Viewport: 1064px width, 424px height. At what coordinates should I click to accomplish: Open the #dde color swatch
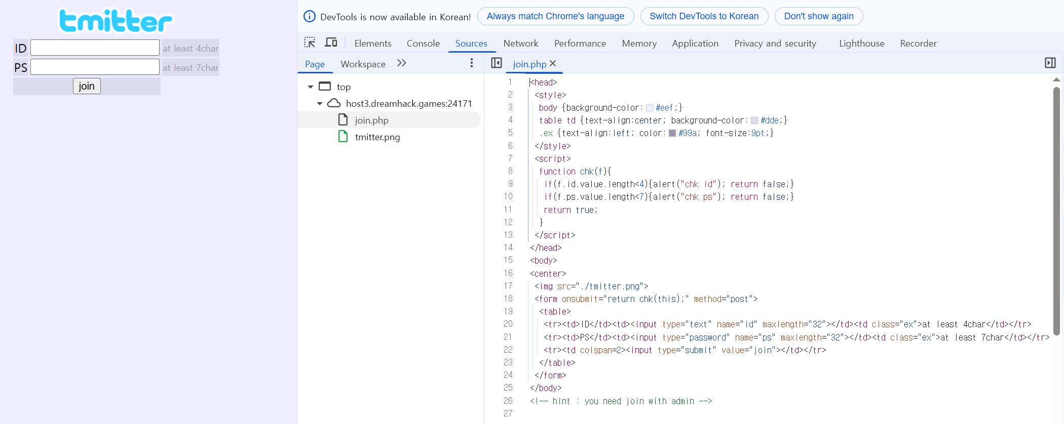tap(754, 120)
